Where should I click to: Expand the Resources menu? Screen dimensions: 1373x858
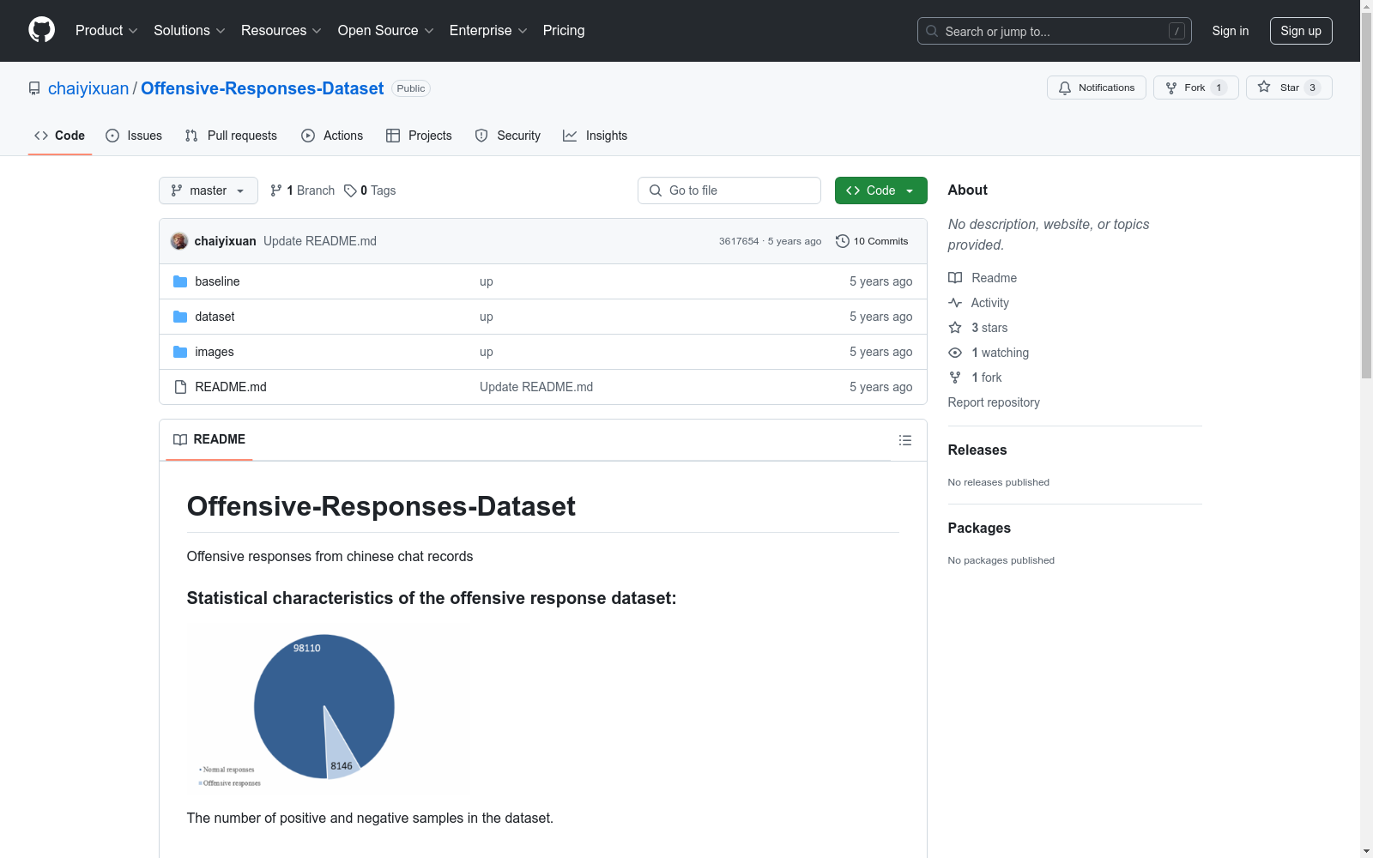coord(281,30)
